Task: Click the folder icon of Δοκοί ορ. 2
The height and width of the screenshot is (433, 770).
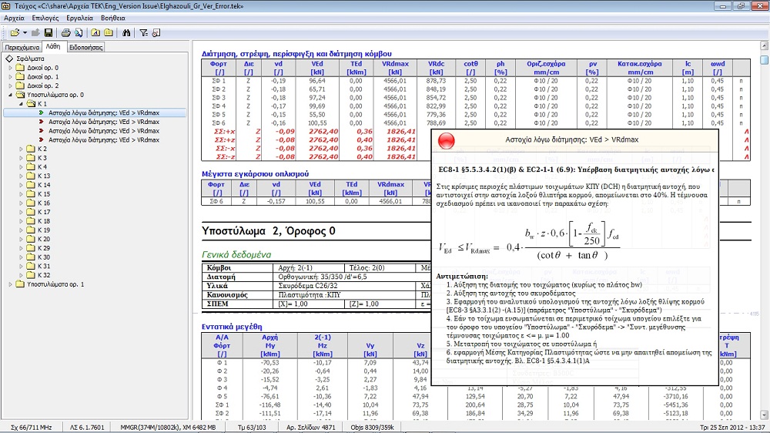Action: point(20,86)
